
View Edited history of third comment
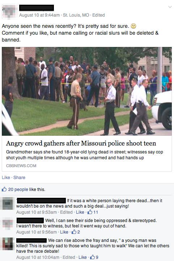pyautogui.click(x=69, y=257)
